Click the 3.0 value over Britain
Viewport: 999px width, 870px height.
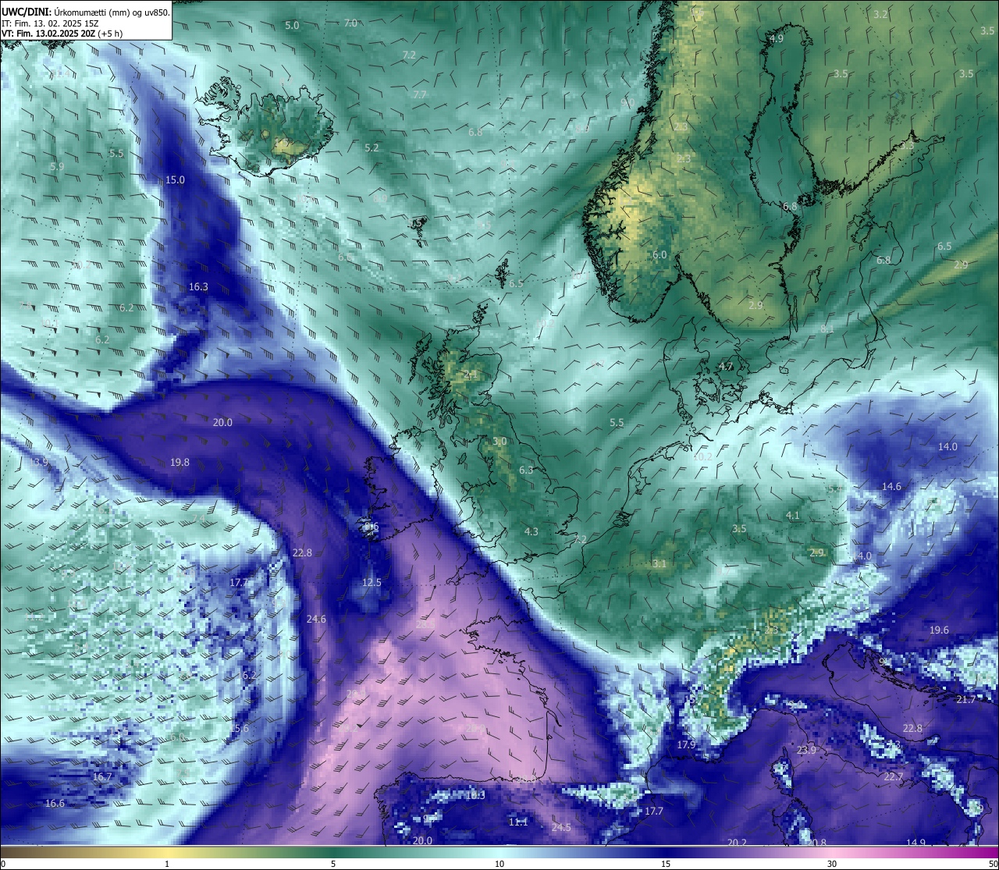(499, 442)
